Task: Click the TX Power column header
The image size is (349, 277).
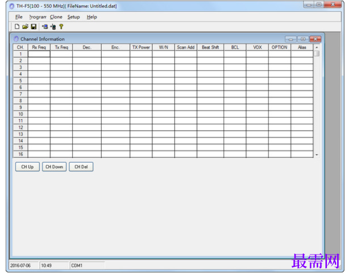Action: coord(141,47)
